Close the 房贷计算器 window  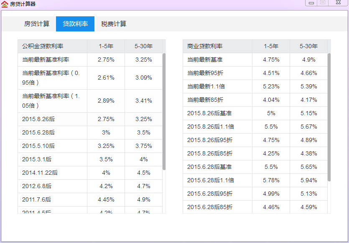click(337, 3)
